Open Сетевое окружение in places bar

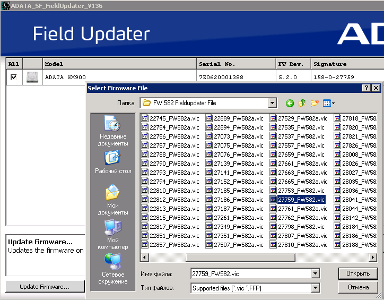(113, 269)
